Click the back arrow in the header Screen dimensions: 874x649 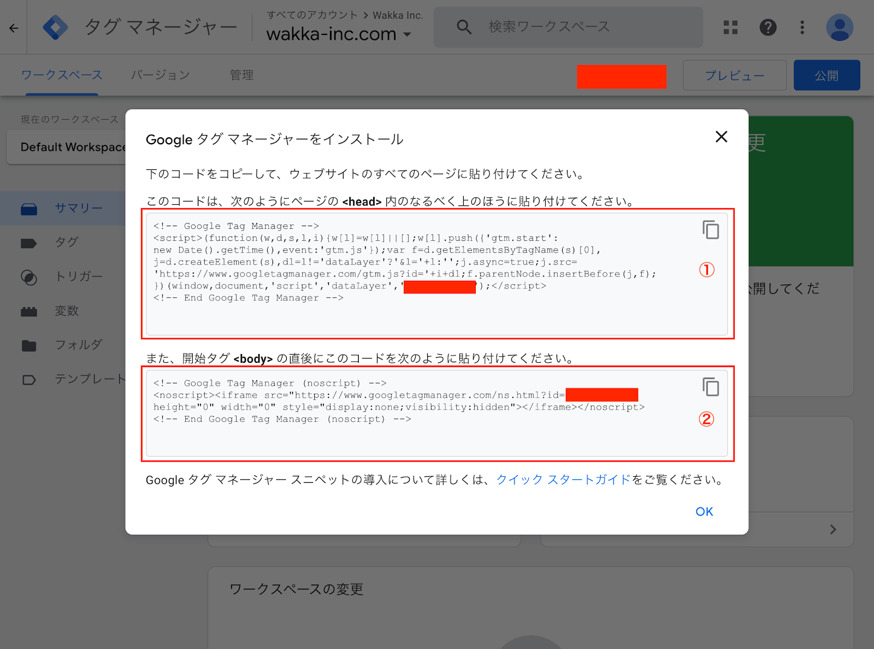click(14, 28)
